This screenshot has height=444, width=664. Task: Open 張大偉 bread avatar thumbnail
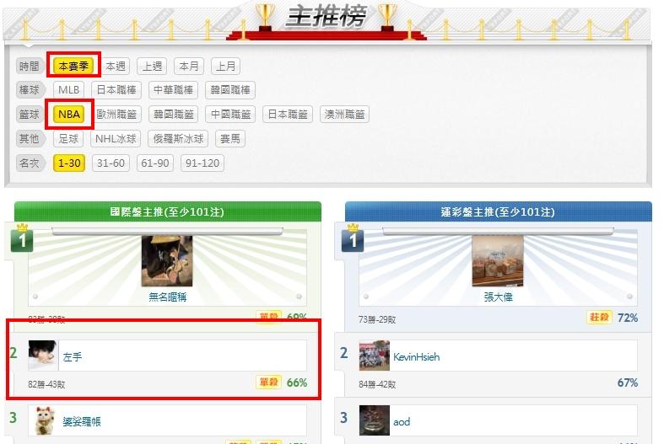[498, 261]
